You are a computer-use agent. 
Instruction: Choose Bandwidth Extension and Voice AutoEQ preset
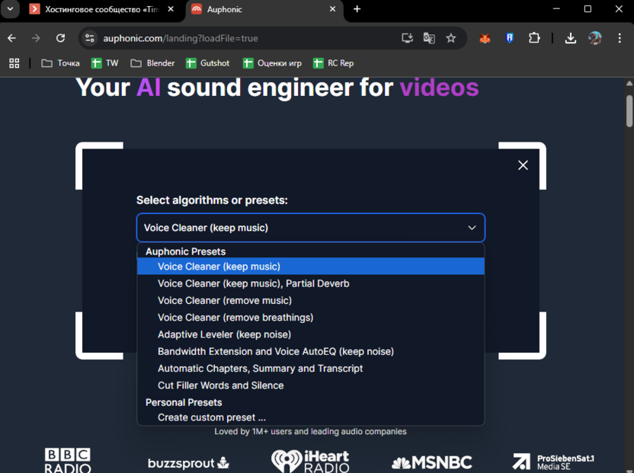coord(311,351)
